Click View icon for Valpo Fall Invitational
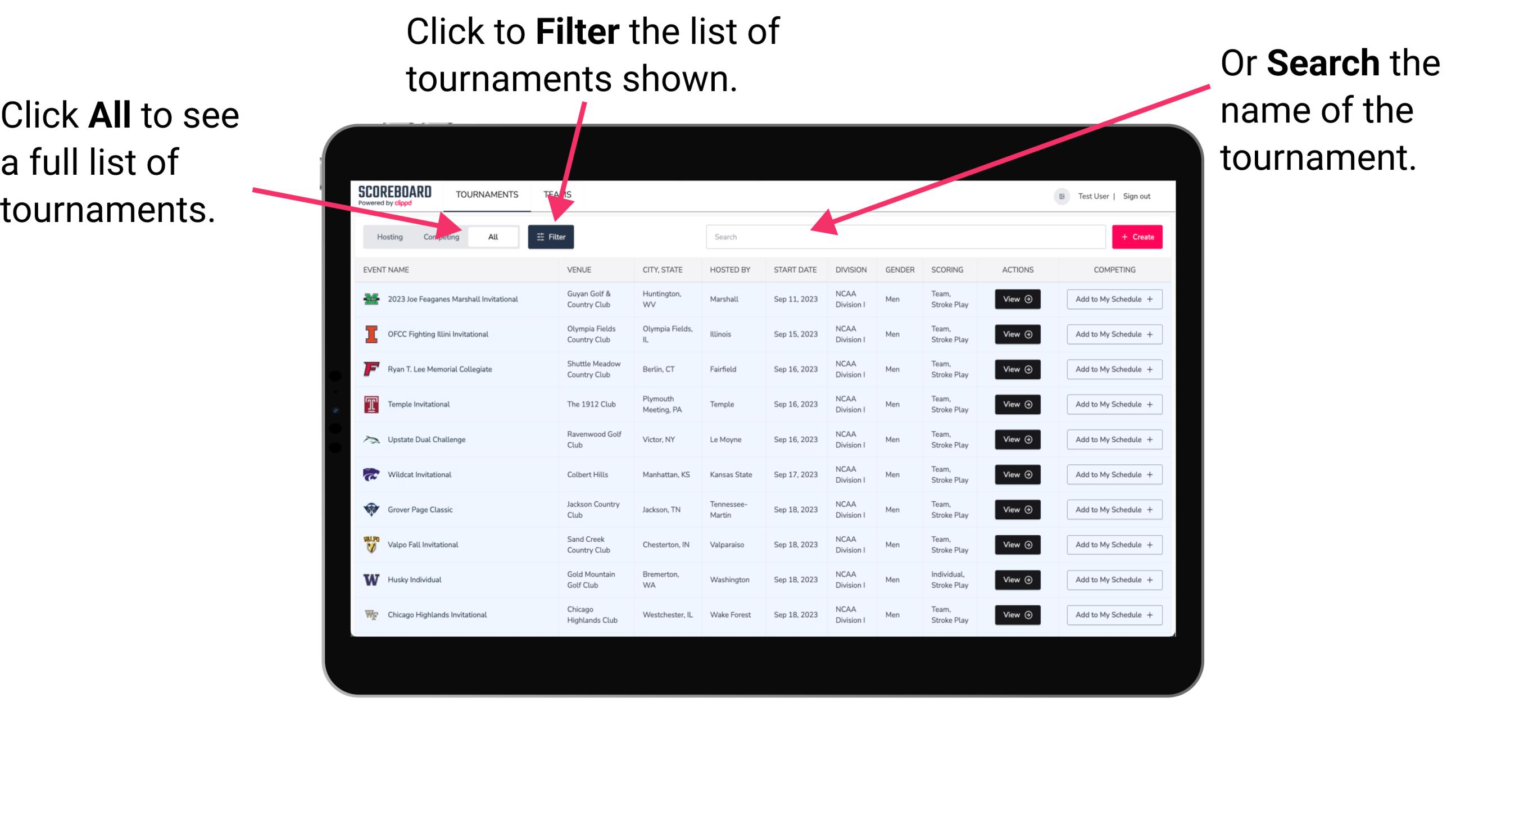Screen dimensions: 1524x820 coord(1017,544)
